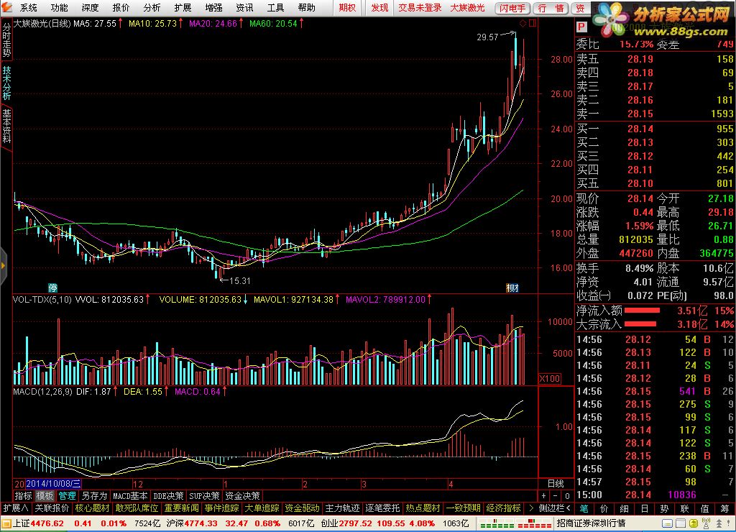Click the 发现 toolbar button
This screenshot has width=736, height=532.
click(x=379, y=7)
